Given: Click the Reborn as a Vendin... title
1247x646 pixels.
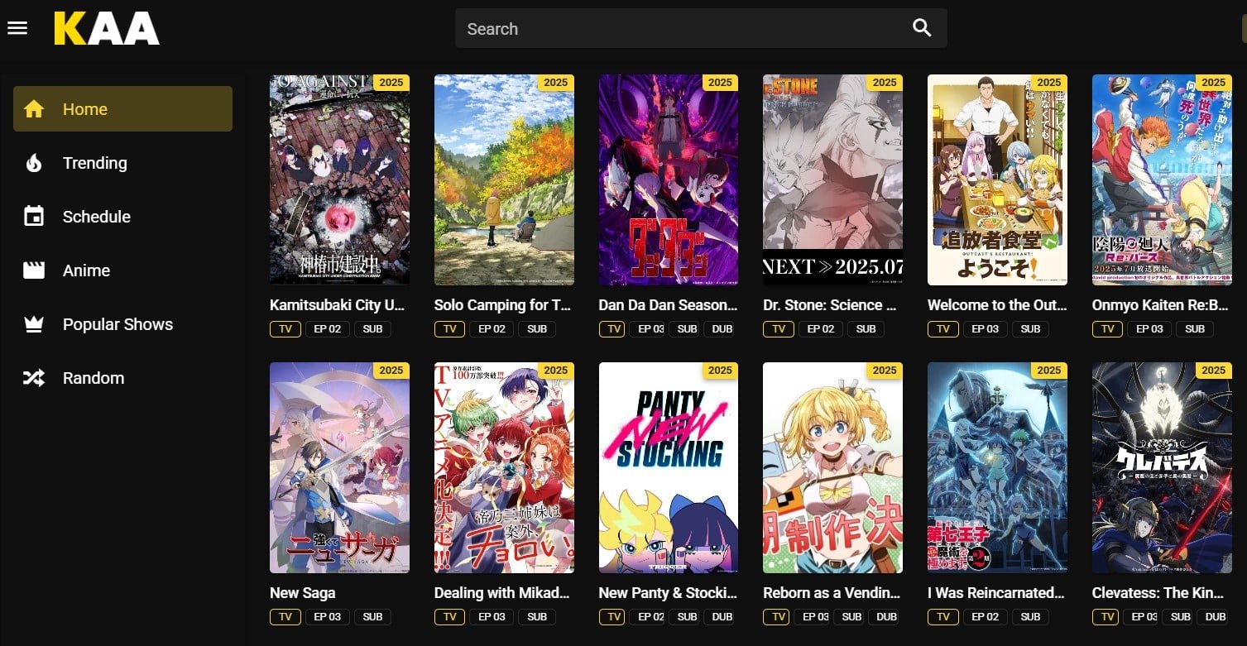Looking at the screenshot, I should click(832, 593).
